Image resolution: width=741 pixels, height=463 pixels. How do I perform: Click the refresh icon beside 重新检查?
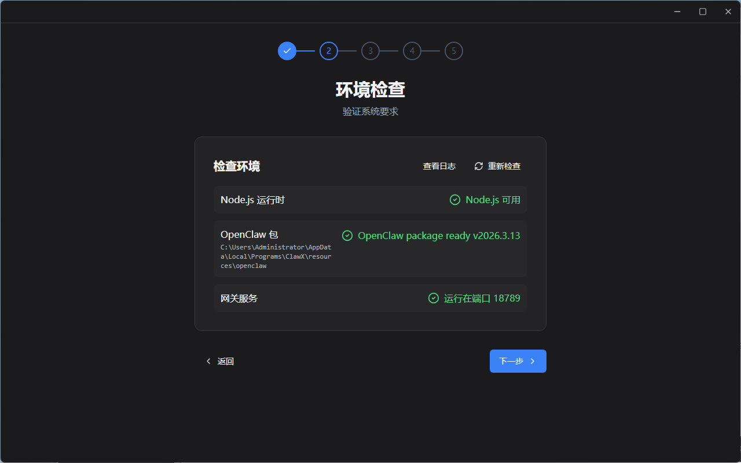479,166
